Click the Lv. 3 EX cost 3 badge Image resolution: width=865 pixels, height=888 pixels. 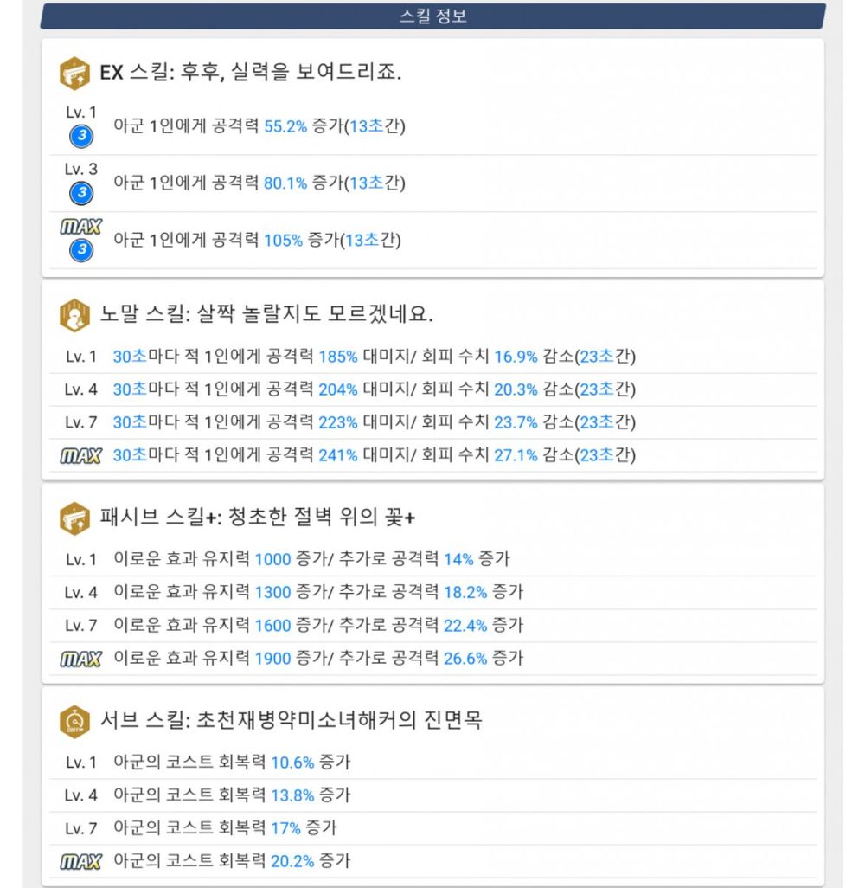click(x=80, y=192)
